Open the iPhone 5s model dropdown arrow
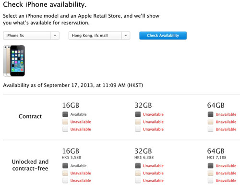The width and height of the screenshot is (240, 185). point(55,36)
